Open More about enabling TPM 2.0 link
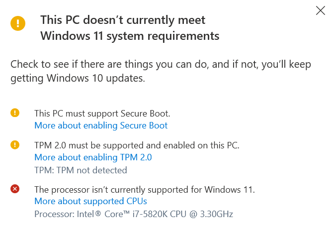The image size is (330, 238). click(93, 157)
